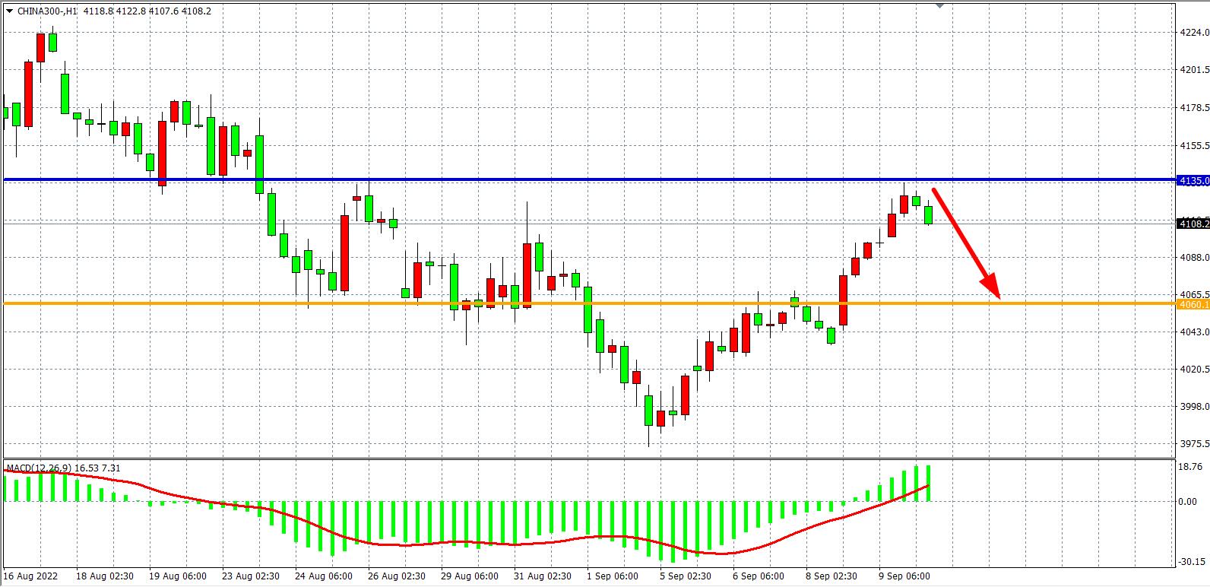1210x587 pixels.
Task: Click the triangle before CHINA300 symbol title
Action: (x=8, y=11)
